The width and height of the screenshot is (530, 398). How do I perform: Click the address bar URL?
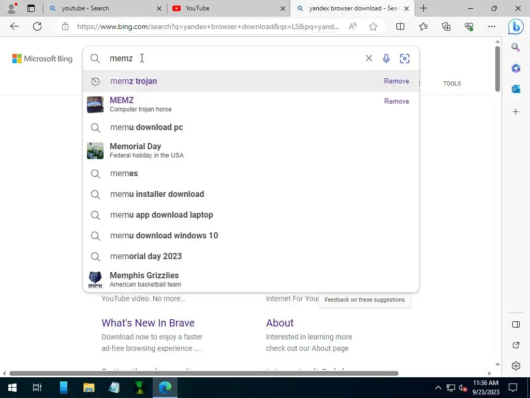(x=208, y=26)
